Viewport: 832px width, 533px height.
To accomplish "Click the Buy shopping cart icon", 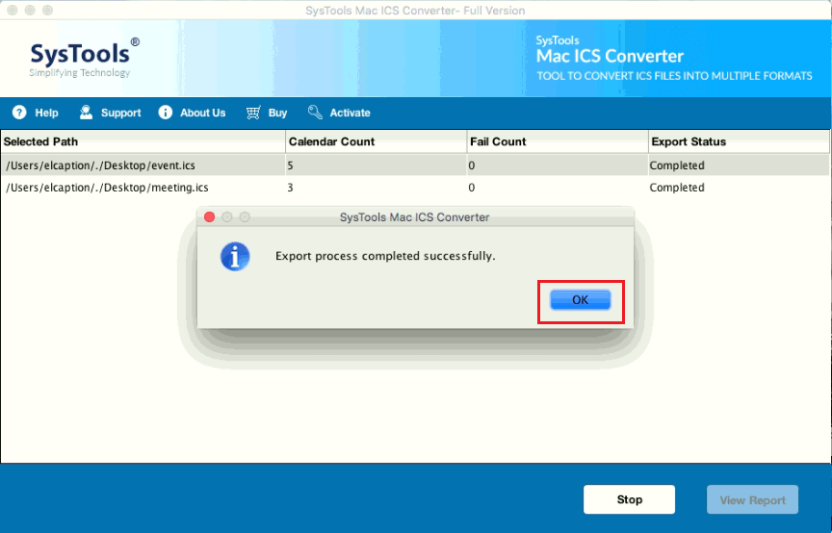I will click(253, 113).
